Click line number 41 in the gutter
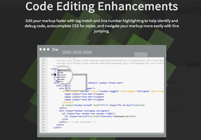 click(43, 105)
